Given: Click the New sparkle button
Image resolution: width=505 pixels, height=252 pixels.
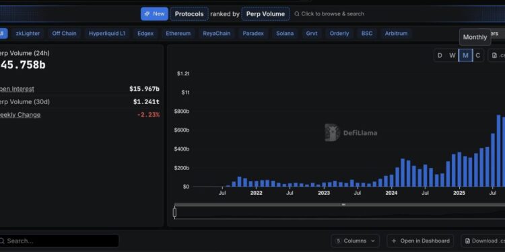Looking at the screenshot, I should pos(154,14).
